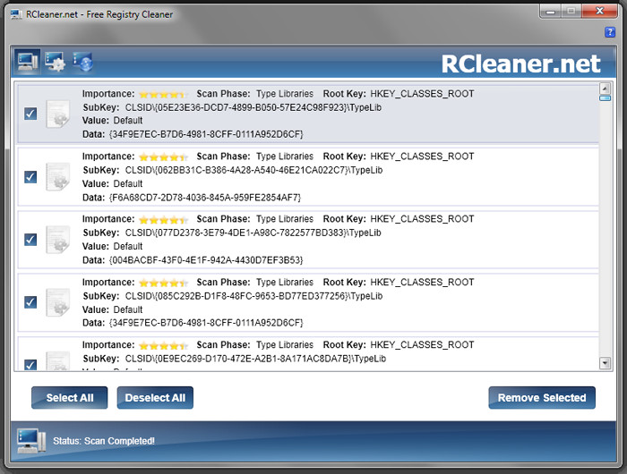
Task: Click the RCleaner app icon in title bar
Action: [x=16, y=14]
